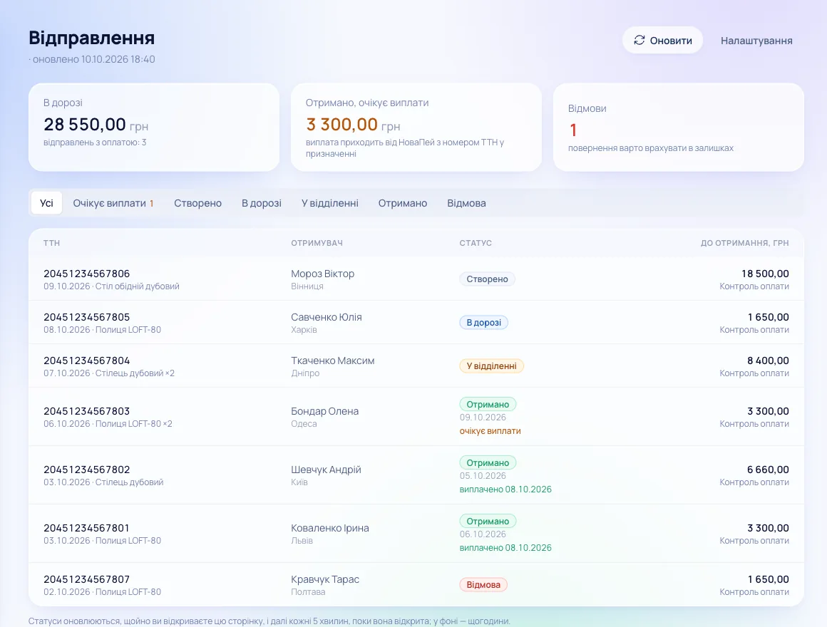Click виплачено 08.10.2026 in Коваленко Ірина row
This screenshot has width=827, height=627.
click(x=505, y=547)
